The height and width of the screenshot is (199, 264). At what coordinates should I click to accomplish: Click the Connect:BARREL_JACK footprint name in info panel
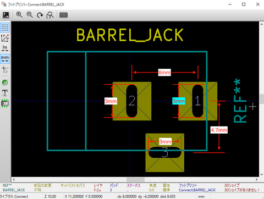pos(197,190)
